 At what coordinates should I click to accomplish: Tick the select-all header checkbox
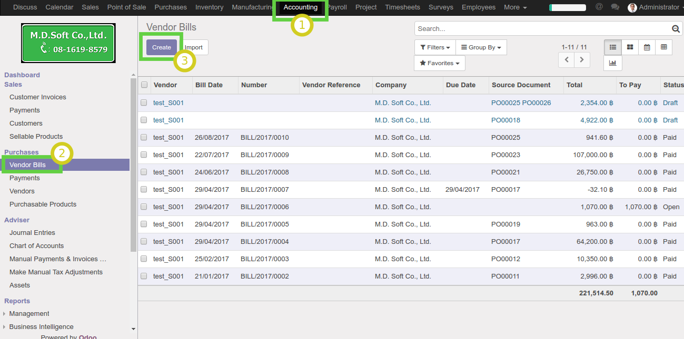144,85
